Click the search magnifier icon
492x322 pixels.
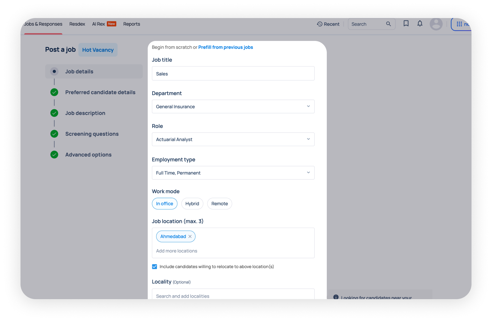[388, 24]
